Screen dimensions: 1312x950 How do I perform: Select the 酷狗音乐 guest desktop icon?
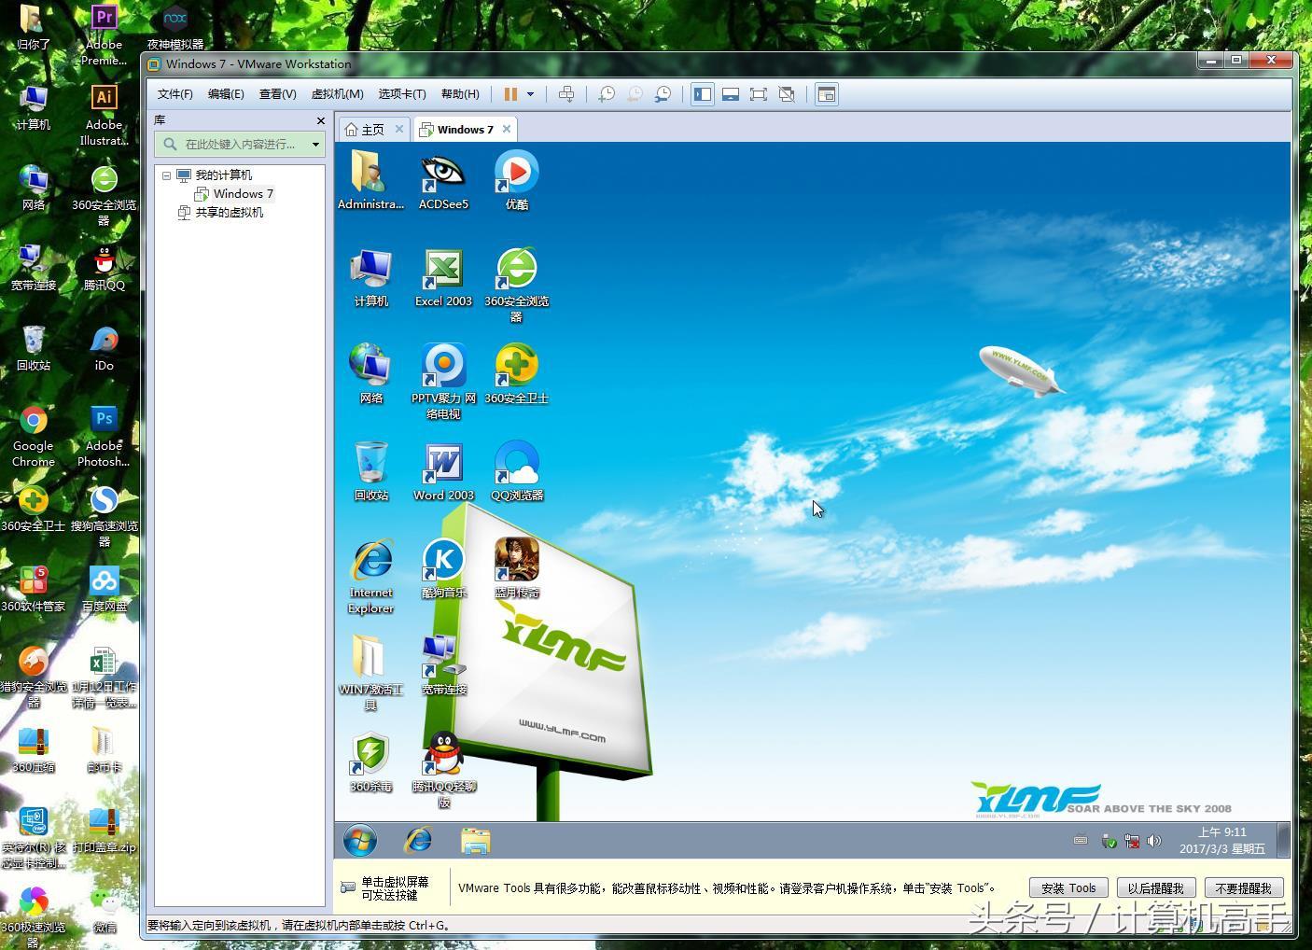[443, 569]
